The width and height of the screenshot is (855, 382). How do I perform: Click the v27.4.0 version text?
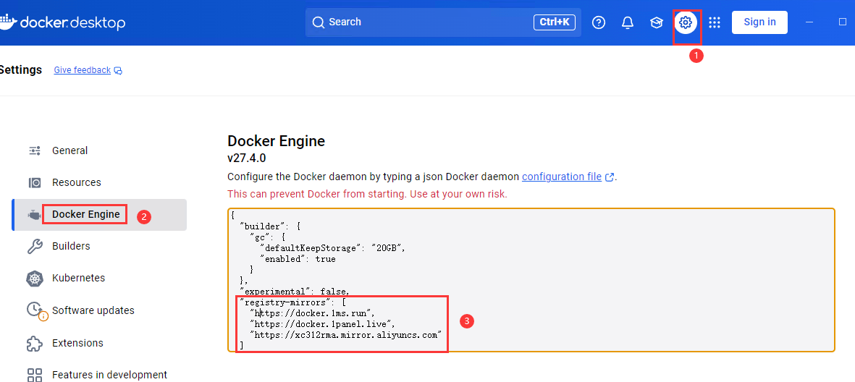pyautogui.click(x=246, y=158)
